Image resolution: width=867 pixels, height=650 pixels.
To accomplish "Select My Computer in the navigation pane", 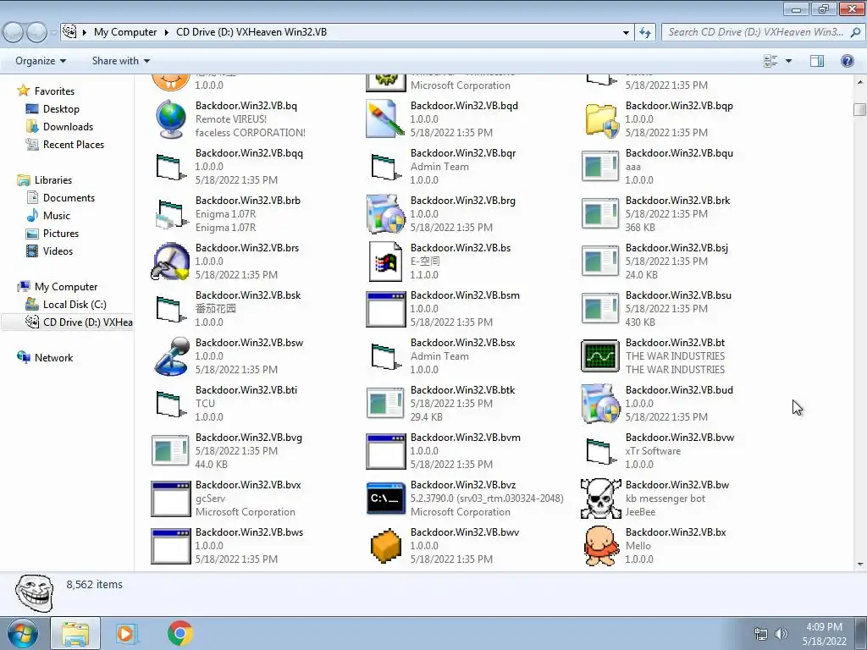I will (x=66, y=287).
